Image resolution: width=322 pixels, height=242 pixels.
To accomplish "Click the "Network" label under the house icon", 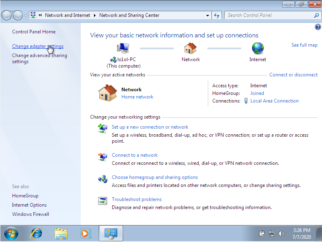I will (191, 59).
